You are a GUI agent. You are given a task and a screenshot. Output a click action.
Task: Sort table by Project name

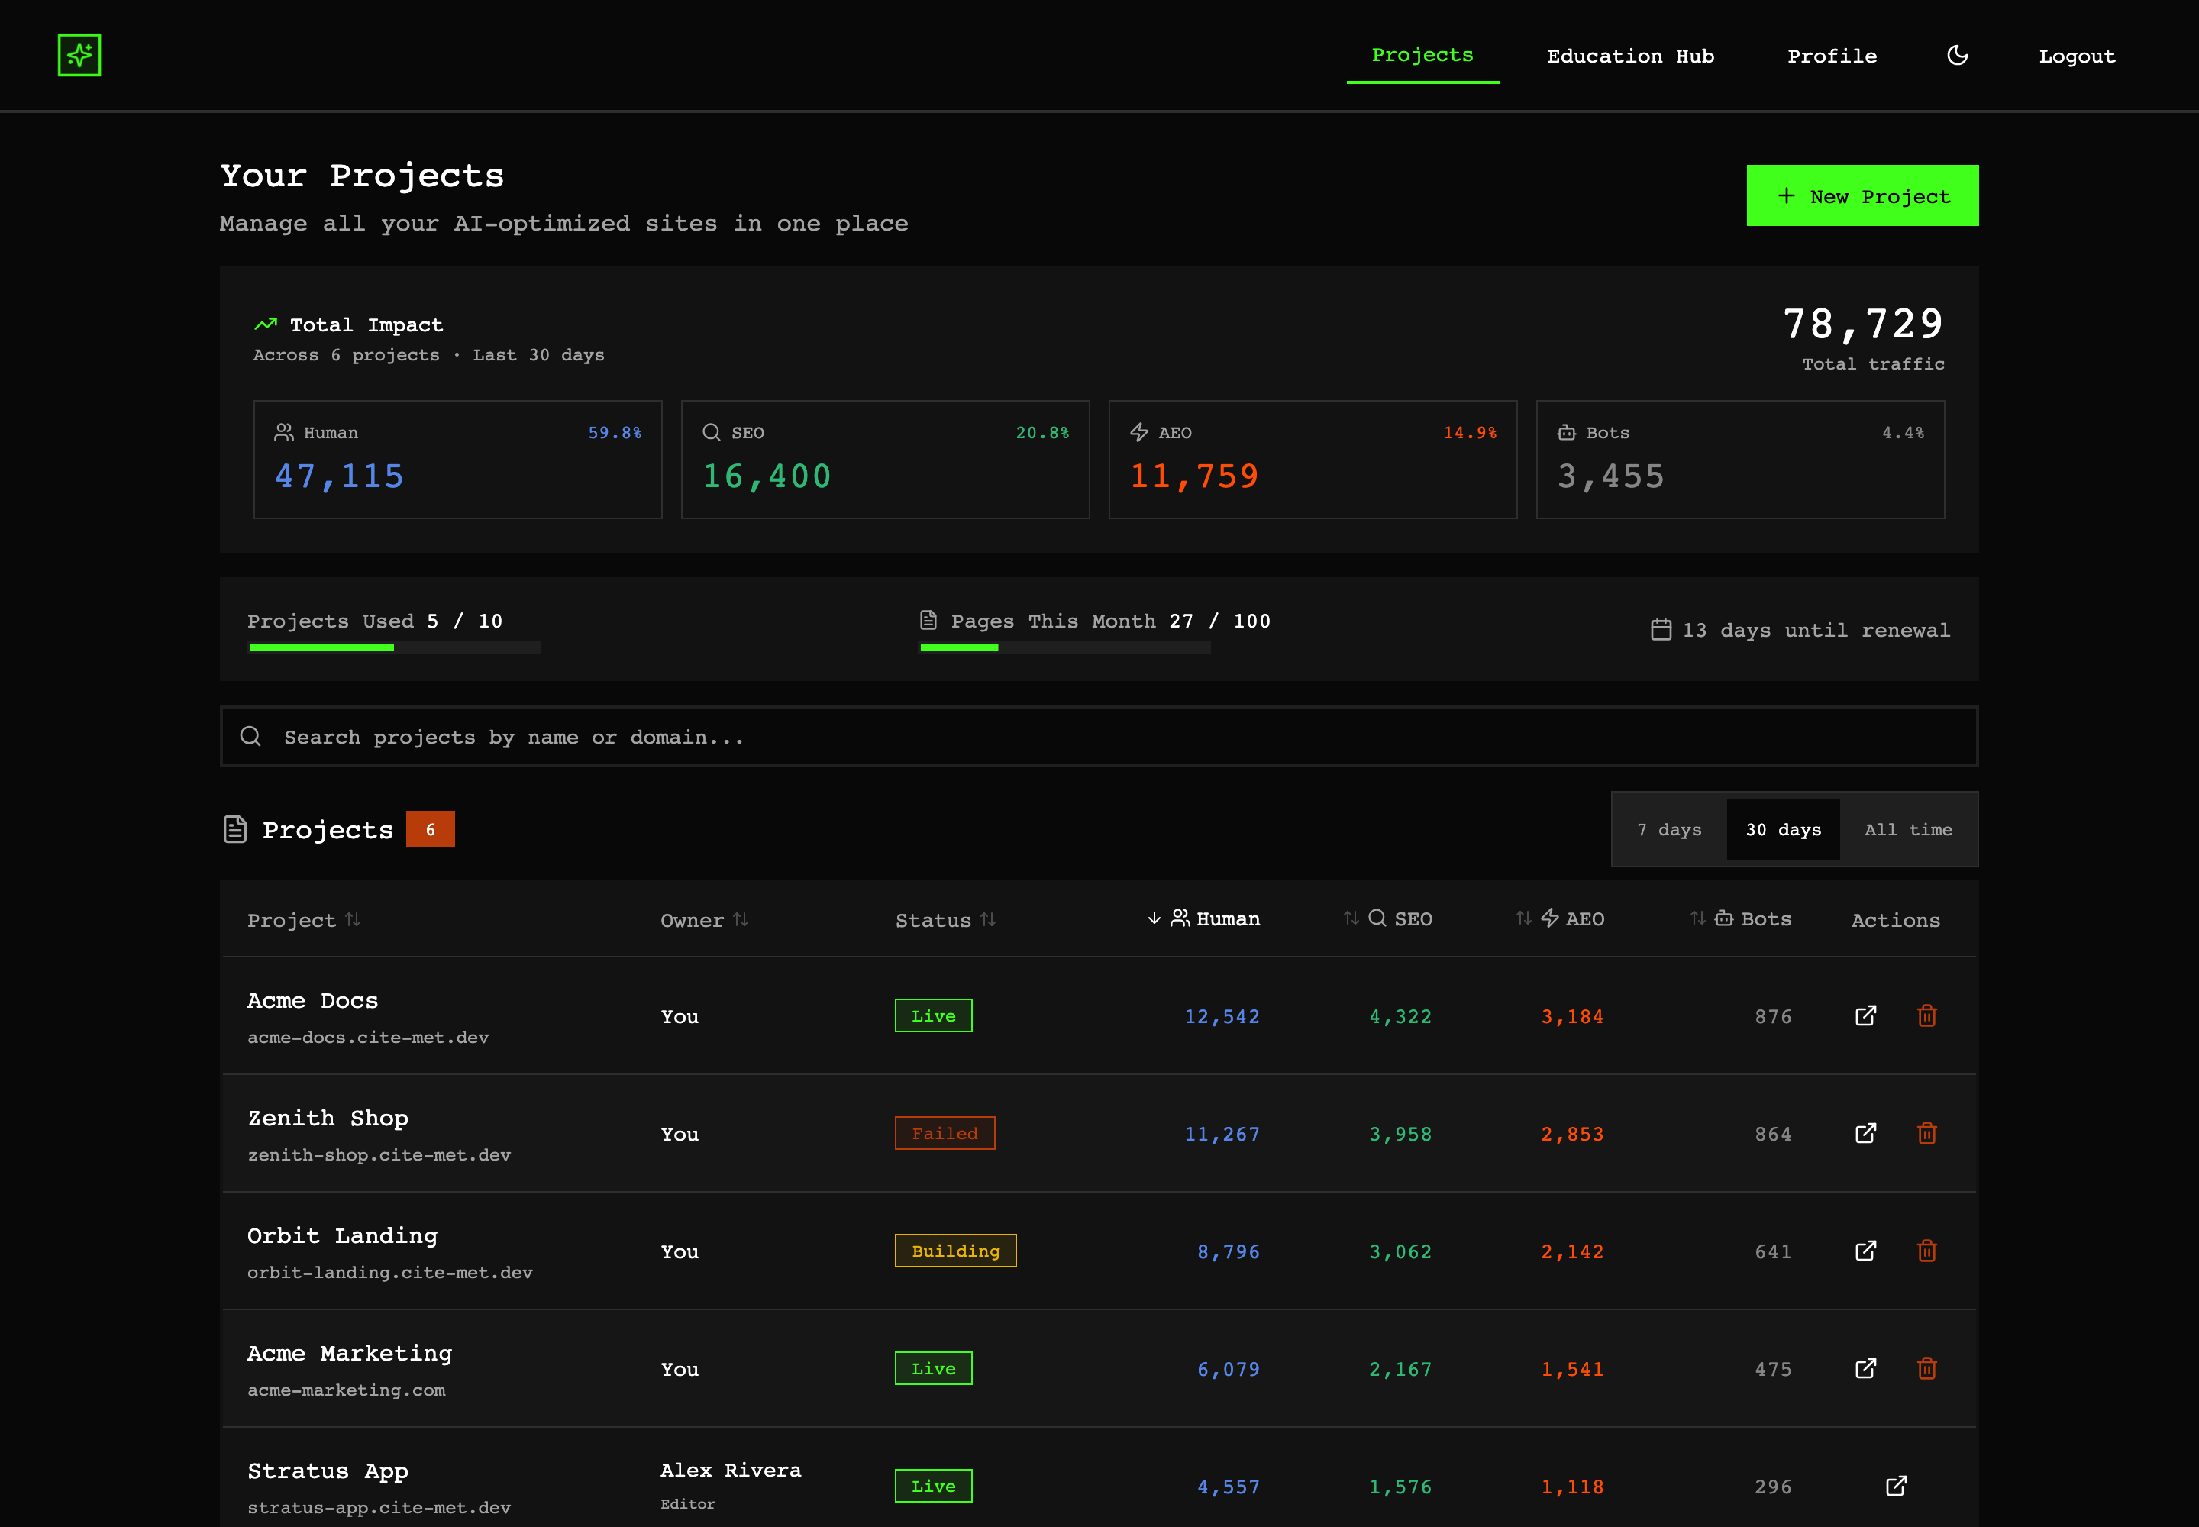[303, 921]
